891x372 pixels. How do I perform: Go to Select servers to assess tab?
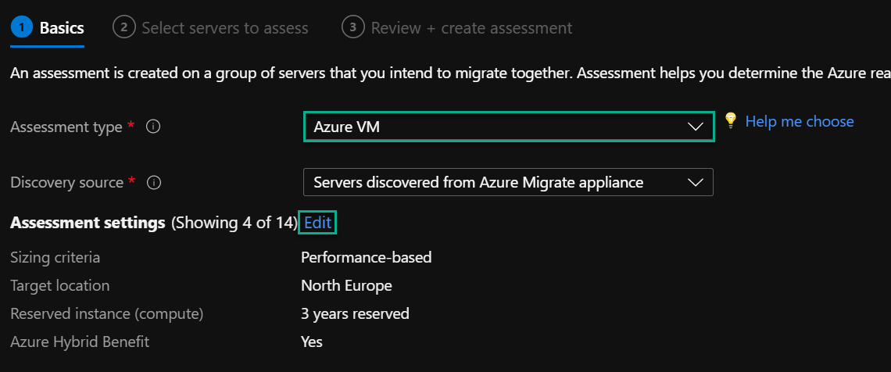click(225, 28)
